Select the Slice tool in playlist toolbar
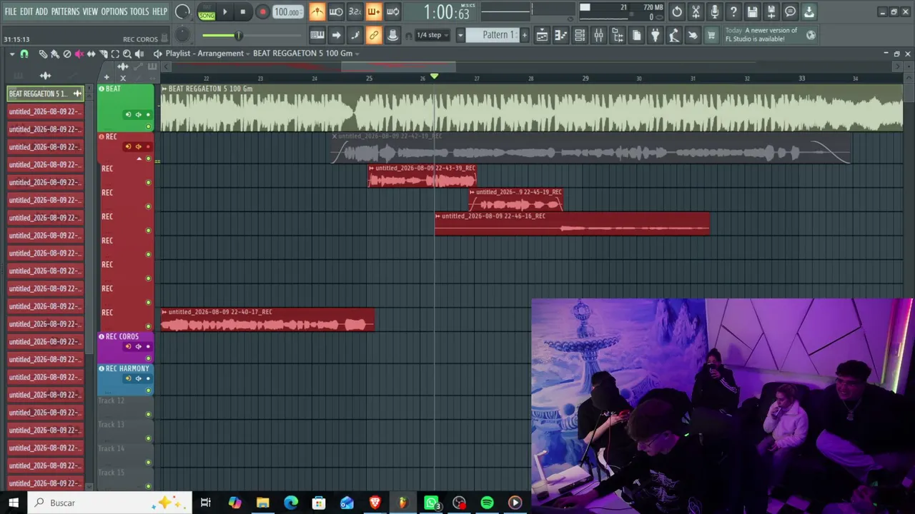 point(103,54)
